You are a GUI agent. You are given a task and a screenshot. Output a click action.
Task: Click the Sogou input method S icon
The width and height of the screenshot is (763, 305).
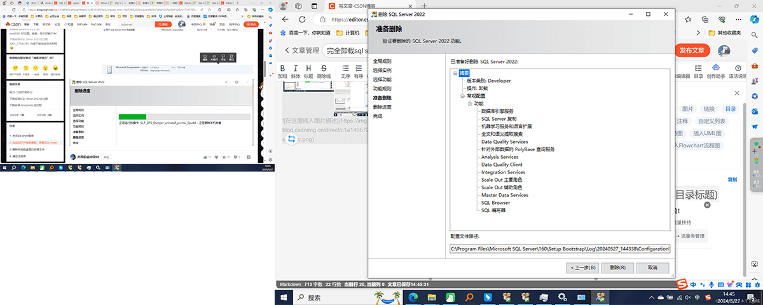point(682,283)
